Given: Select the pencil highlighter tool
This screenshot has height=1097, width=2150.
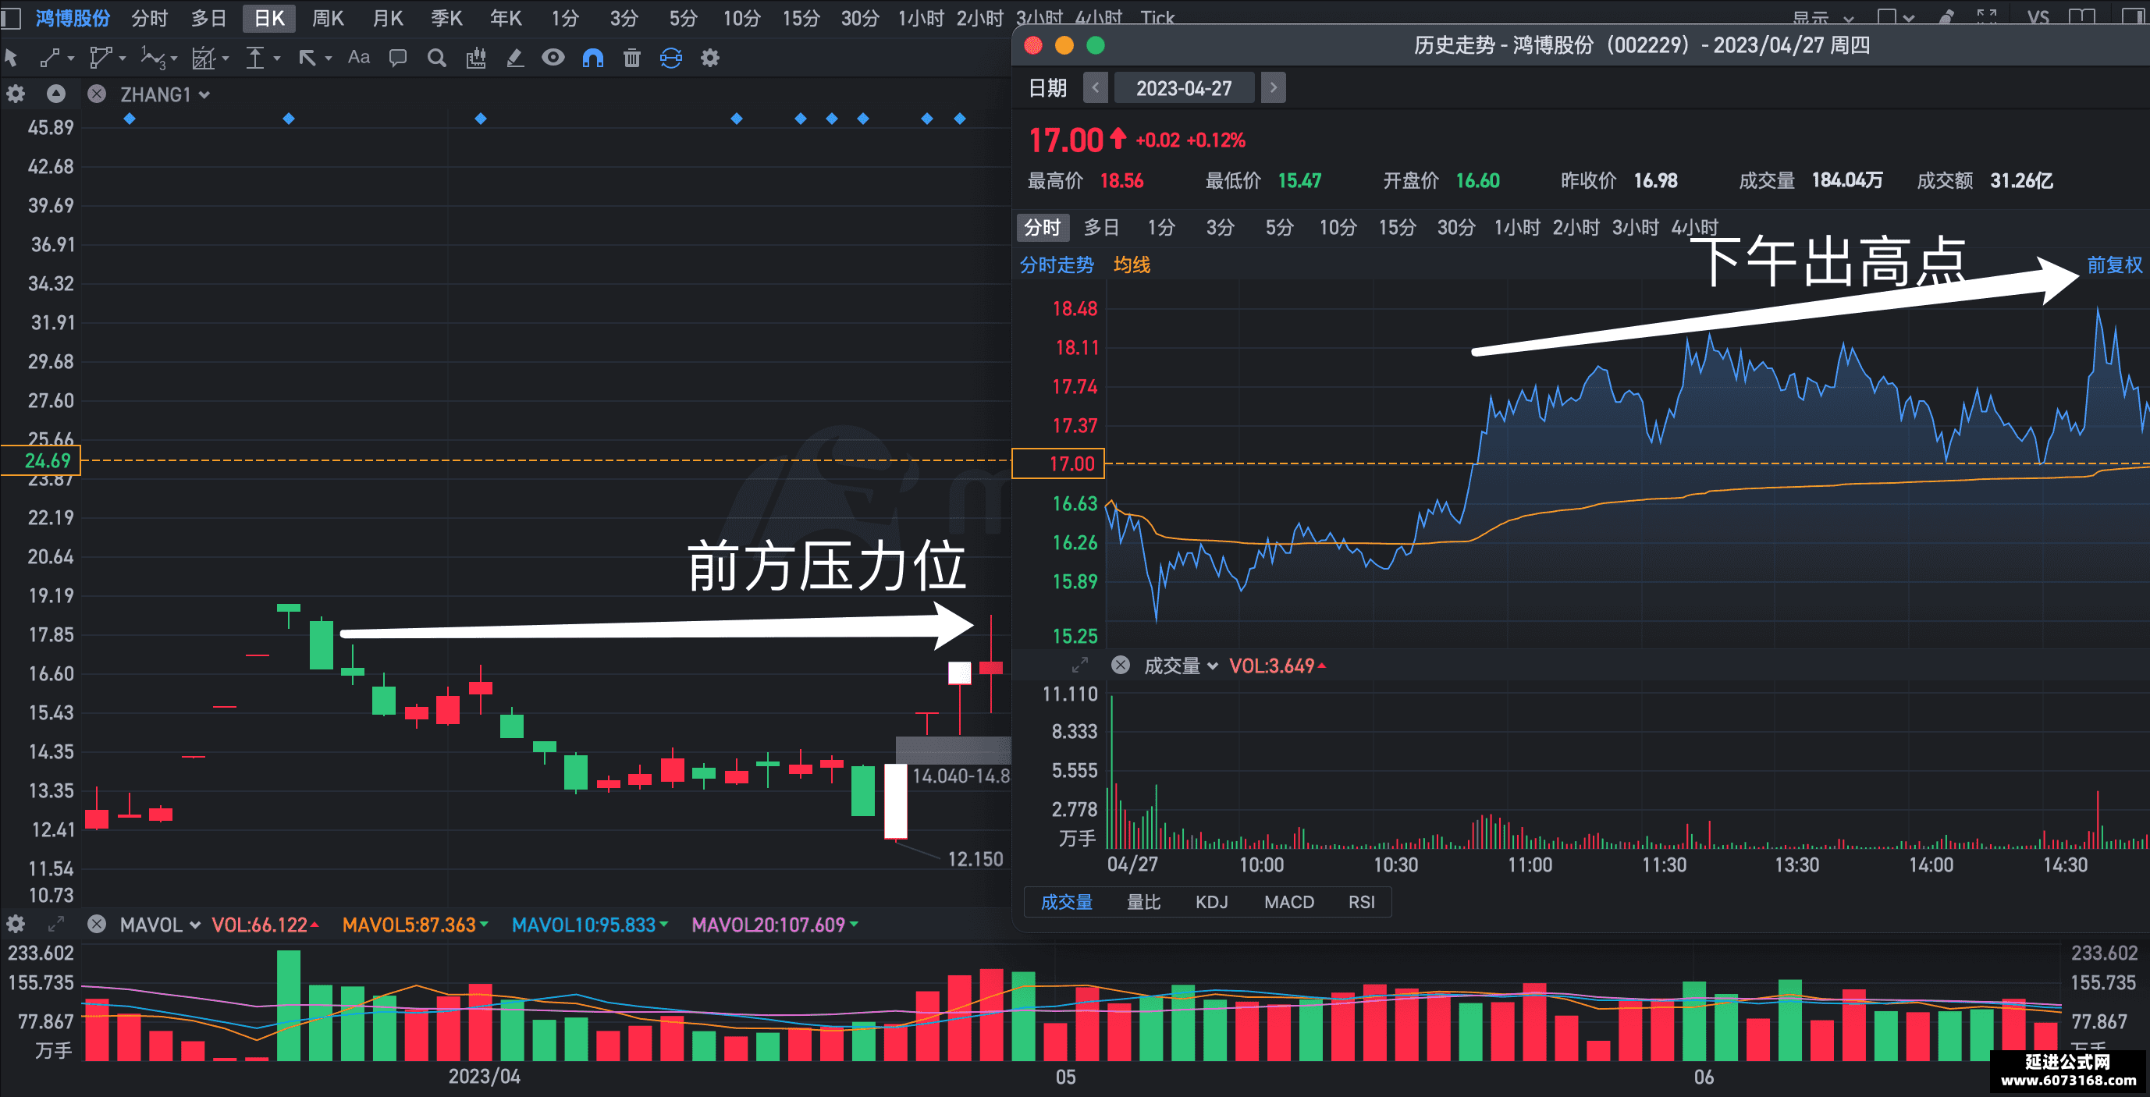Looking at the screenshot, I should click(515, 58).
